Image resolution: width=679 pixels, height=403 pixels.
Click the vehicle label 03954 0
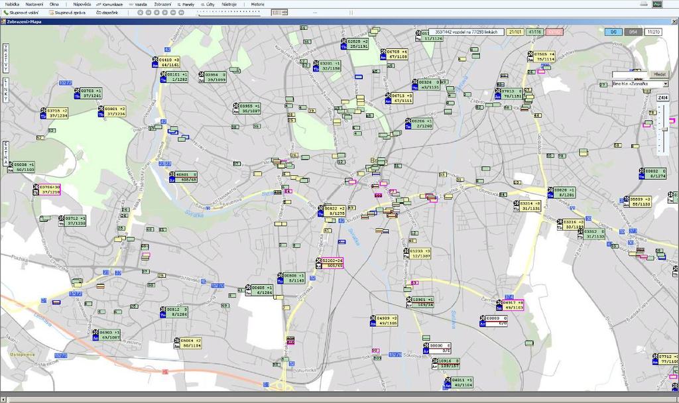[x=216, y=77]
